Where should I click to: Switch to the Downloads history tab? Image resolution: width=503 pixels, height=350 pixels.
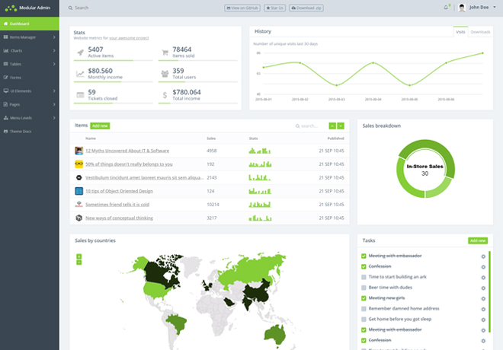[480, 32]
